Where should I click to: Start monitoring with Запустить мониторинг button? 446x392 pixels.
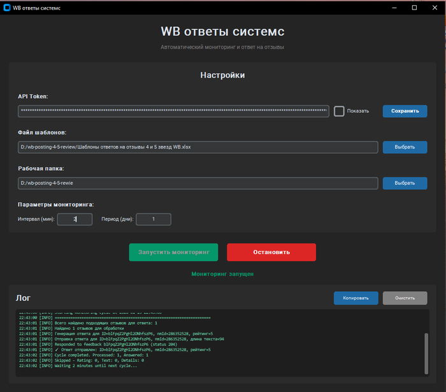(173, 252)
